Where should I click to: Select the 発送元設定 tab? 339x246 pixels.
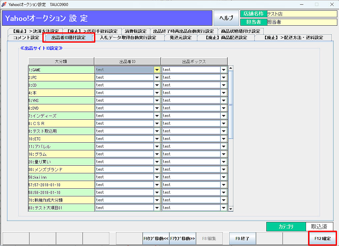coord(180,38)
